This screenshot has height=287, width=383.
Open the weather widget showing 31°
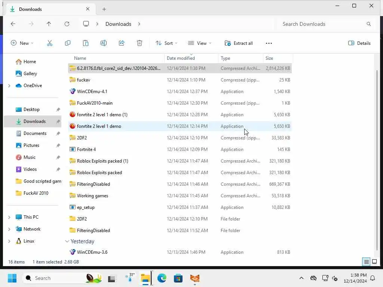[x=130, y=278]
